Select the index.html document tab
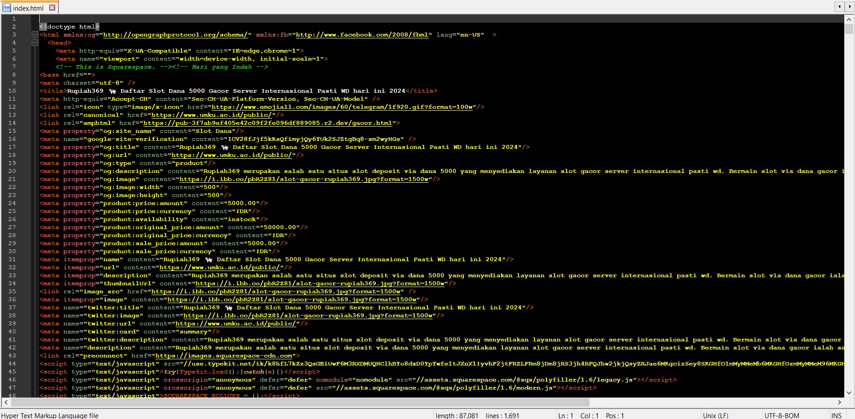This screenshot has height=419, width=855. 29,8
